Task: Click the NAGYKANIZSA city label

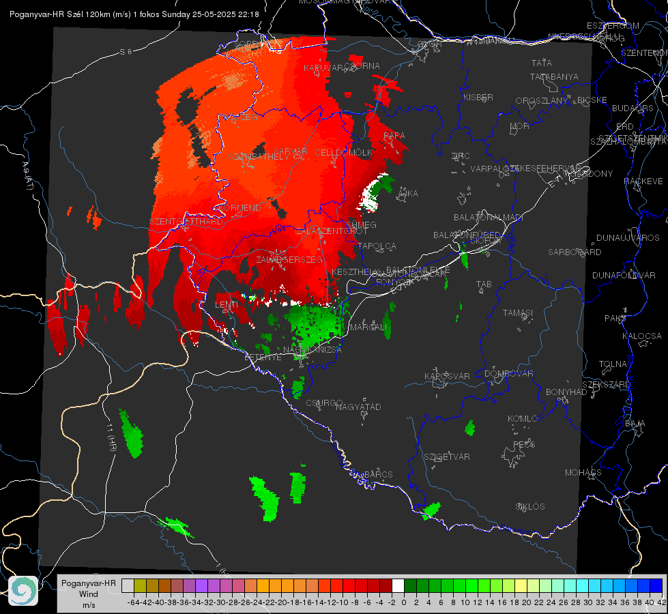Action: coord(313,350)
